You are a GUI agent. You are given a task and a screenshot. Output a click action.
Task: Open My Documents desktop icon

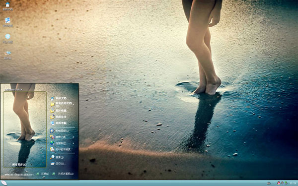point(7,6)
